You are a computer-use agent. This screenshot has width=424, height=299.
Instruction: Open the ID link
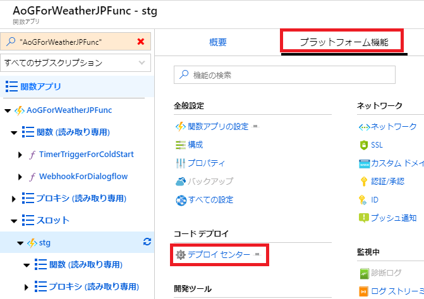click(375, 200)
